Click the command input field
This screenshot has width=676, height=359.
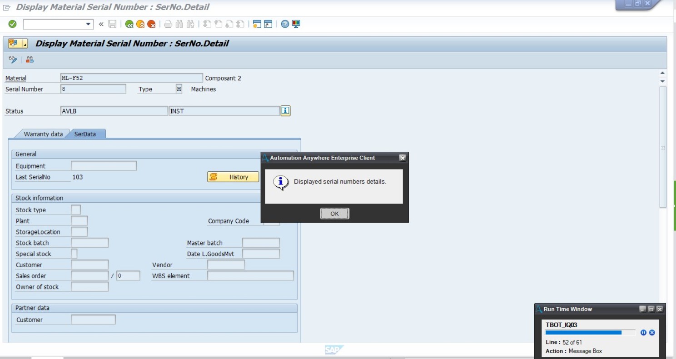[54, 24]
